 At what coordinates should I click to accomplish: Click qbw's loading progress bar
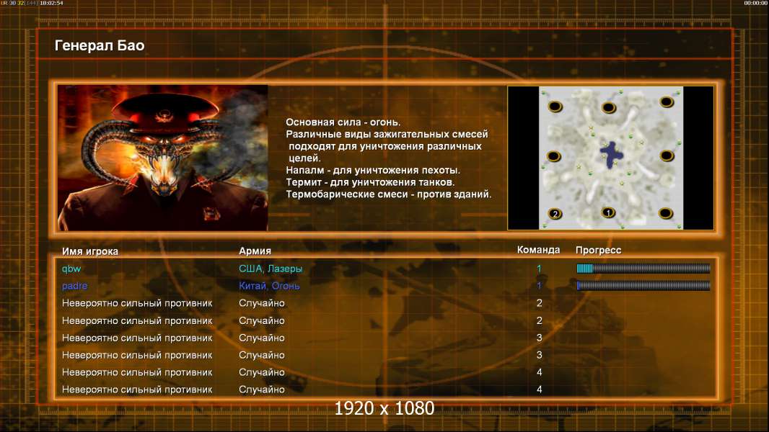point(643,268)
